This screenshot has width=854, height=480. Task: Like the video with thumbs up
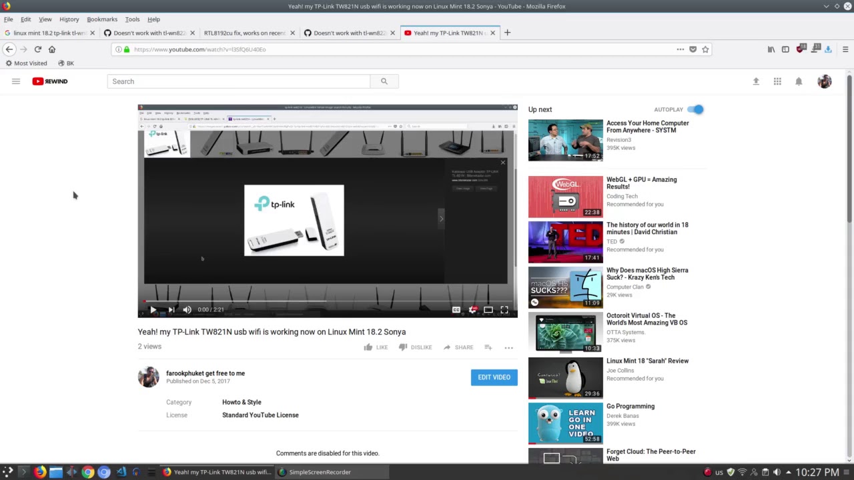point(376,347)
